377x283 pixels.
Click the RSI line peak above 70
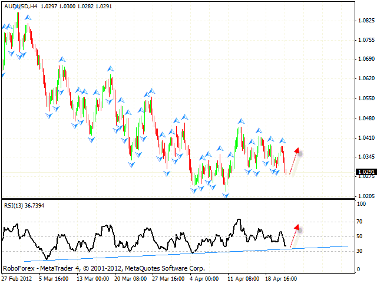click(x=238, y=220)
